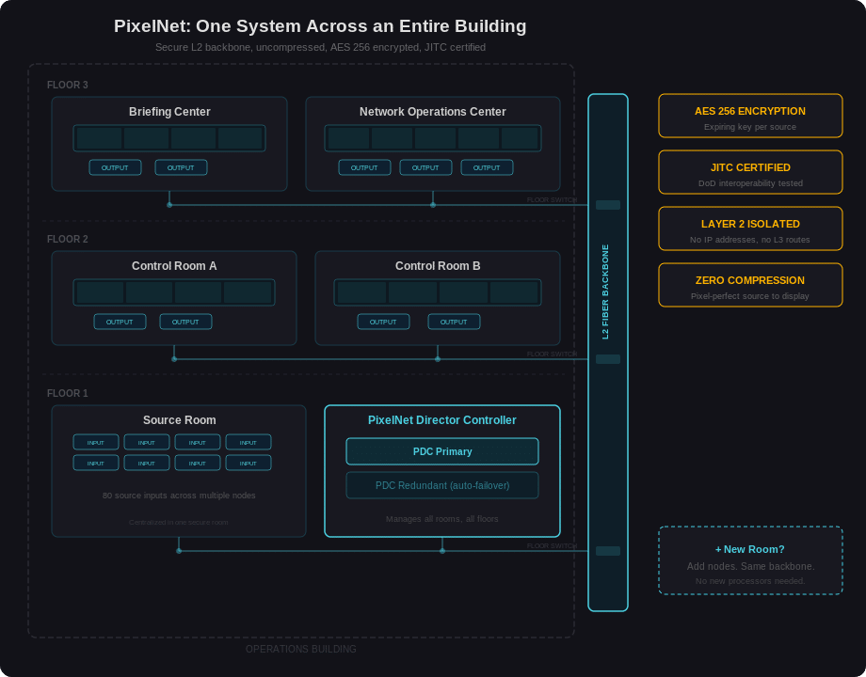This screenshot has height=677, width=866.
Task: Click the top-right INPUT node in Source Room
Action: [248, 442]
